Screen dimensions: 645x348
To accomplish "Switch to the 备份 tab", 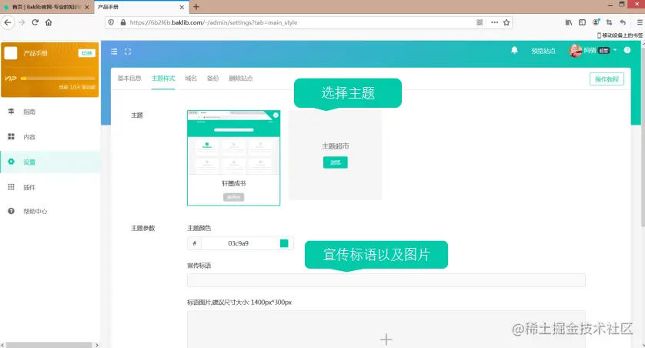I will point(212,79).
